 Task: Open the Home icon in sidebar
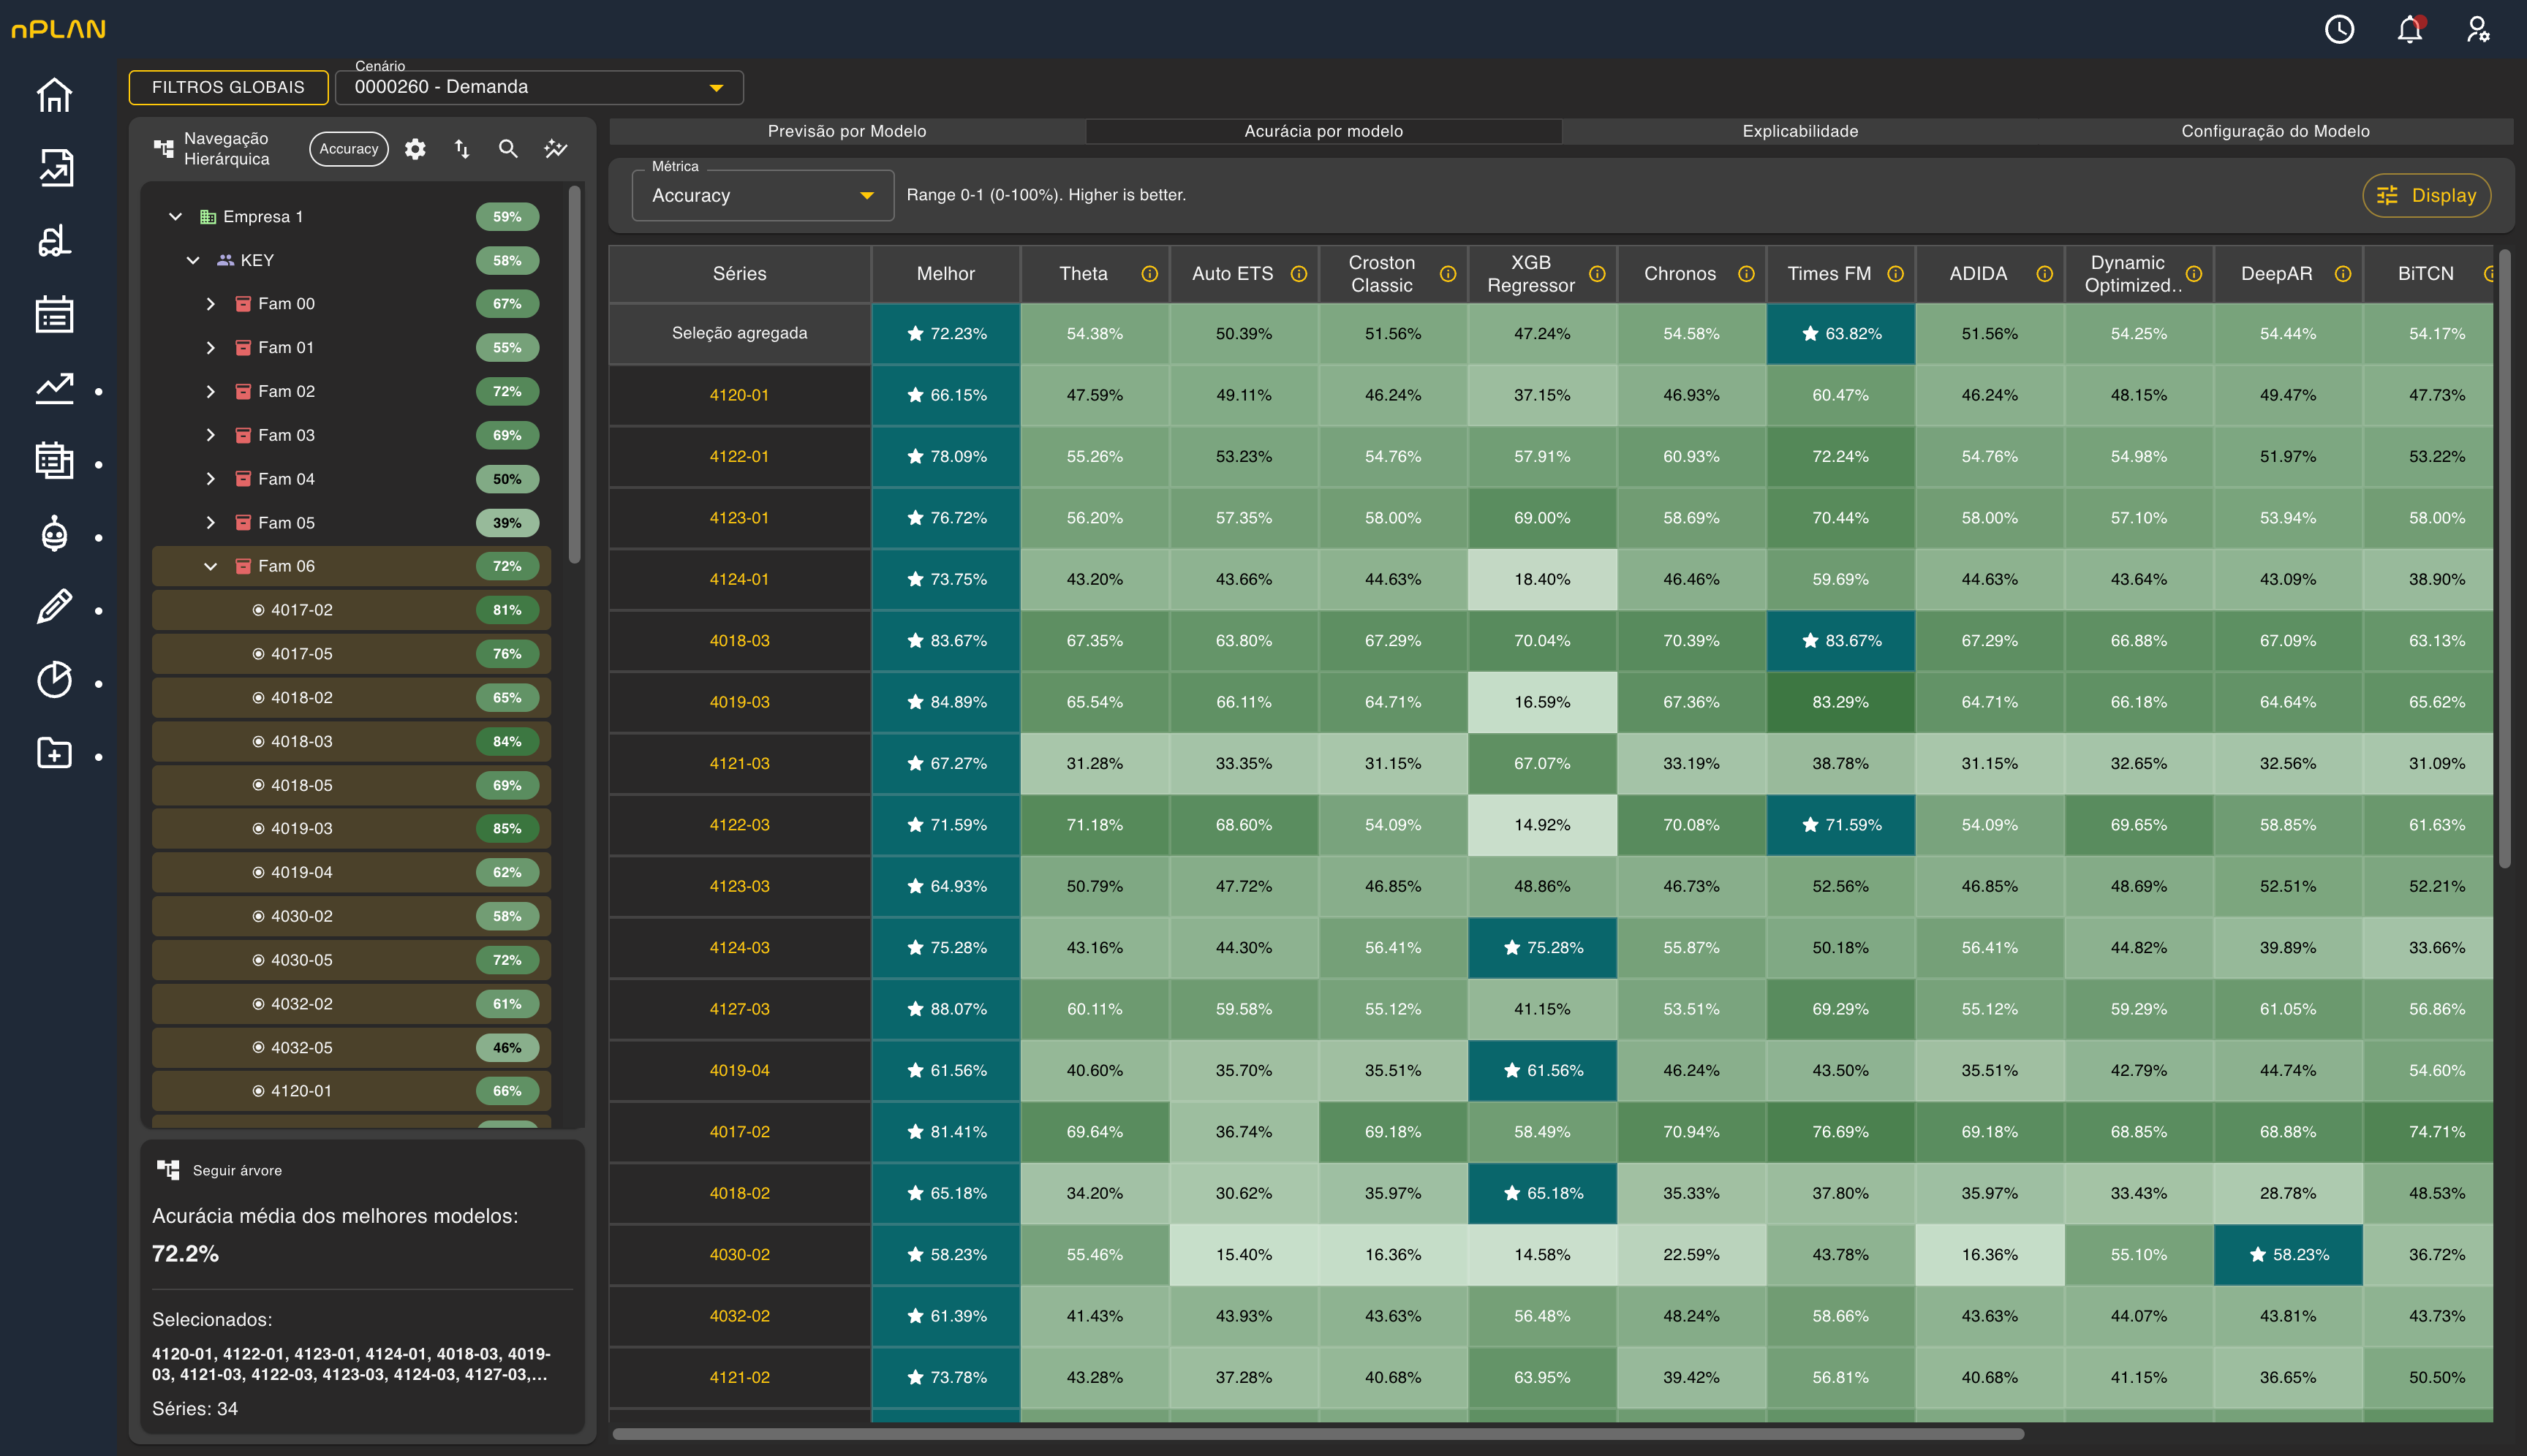click(54, 96)
